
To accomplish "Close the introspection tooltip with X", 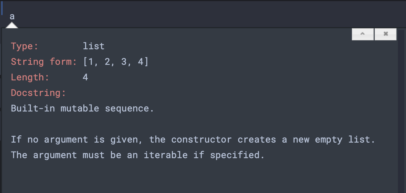I will (x=386, y=34).
